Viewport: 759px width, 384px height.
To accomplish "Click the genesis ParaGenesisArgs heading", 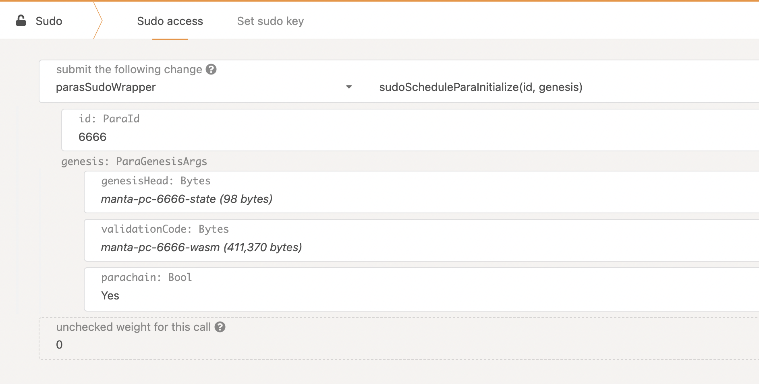I will (134, 161).
